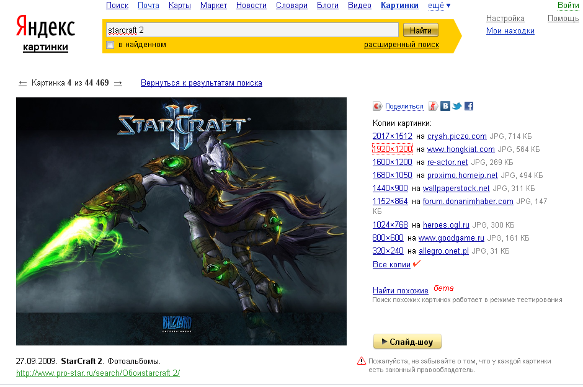583x387 pixels.
Task: Click the Поделиться link
Action: pyautogui.click(x=404, y=106)
